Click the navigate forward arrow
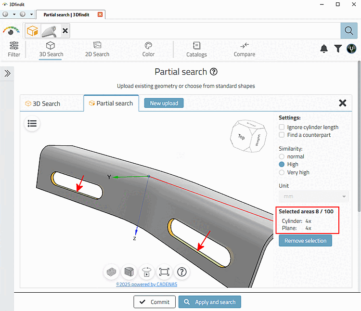Image resolution: width=361 pixels, height=311 pixels. pyautogui.click(x=23, y=14)
